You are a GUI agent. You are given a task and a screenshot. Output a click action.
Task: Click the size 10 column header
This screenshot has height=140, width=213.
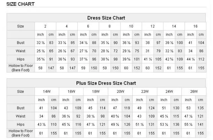point(131,26)
